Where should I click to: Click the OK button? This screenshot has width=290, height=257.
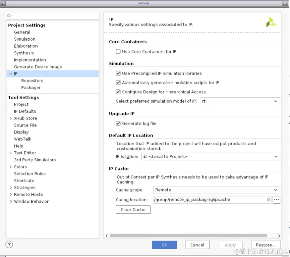tap(164, 245)
